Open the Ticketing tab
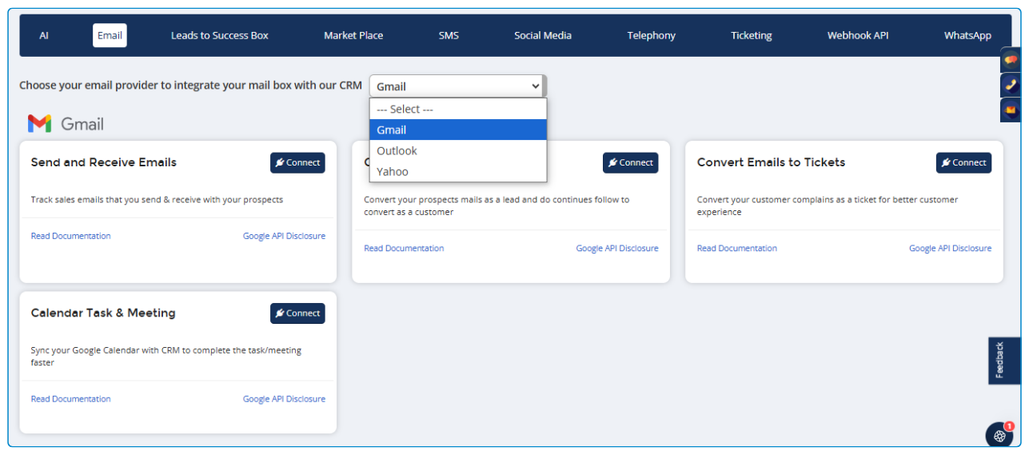The height and width of the screenshot is (455, 1029). (752, 35)
